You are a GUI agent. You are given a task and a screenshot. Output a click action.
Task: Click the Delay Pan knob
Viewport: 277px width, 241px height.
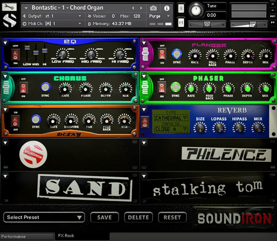tap(89, 120)
